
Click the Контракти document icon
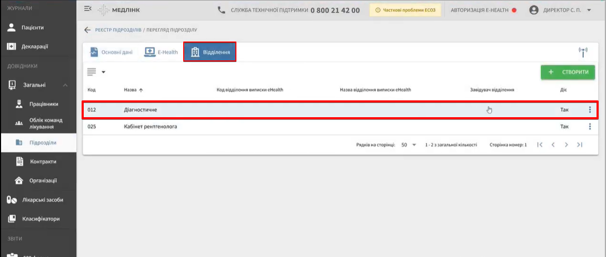tap(19, 162)
